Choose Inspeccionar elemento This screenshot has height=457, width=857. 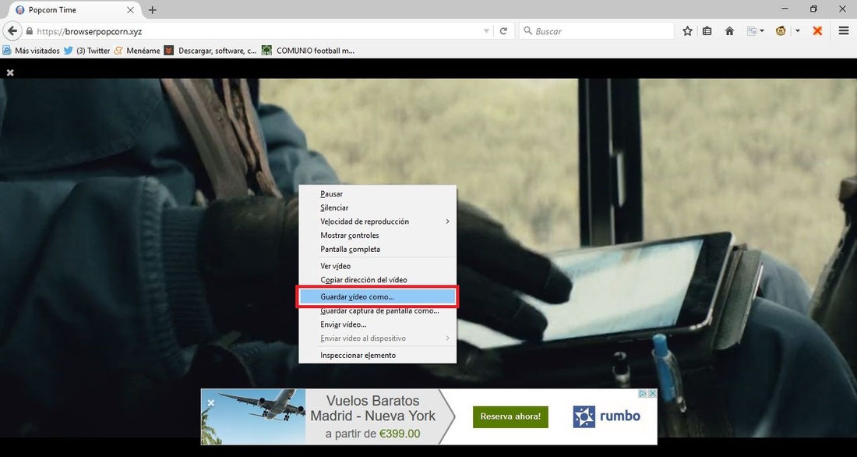point(377,355)
